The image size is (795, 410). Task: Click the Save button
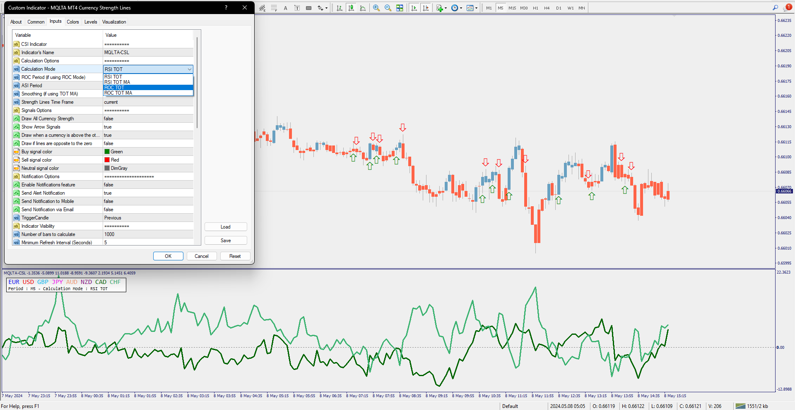tap(226, 241)
